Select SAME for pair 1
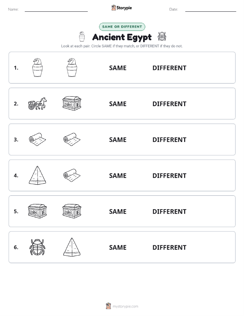 click(x=118, y=68)
